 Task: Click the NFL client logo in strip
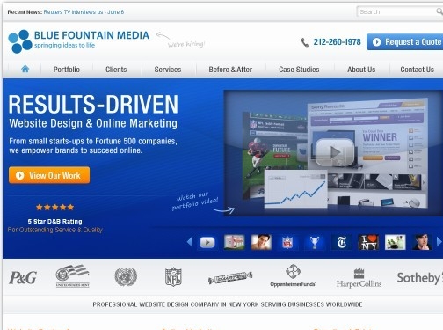(x=173, y=276)
